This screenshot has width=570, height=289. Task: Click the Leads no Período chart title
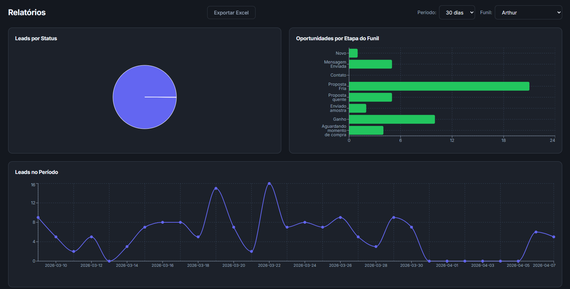coord(36,172)
